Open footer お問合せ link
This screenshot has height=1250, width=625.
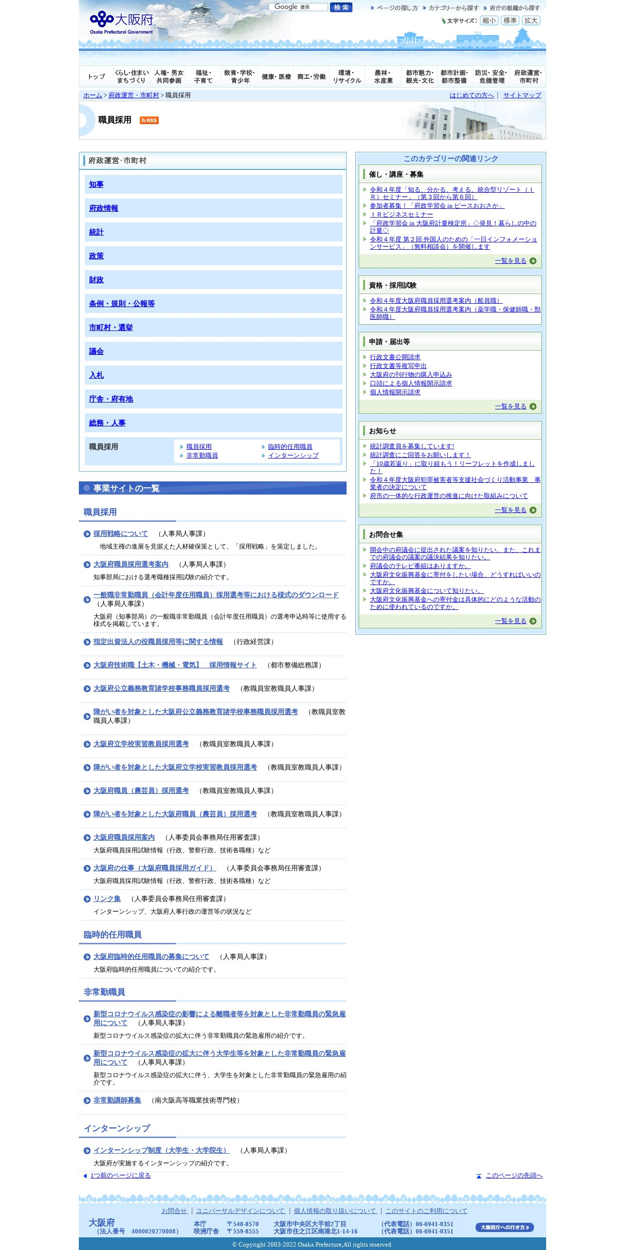[174, 1211]
